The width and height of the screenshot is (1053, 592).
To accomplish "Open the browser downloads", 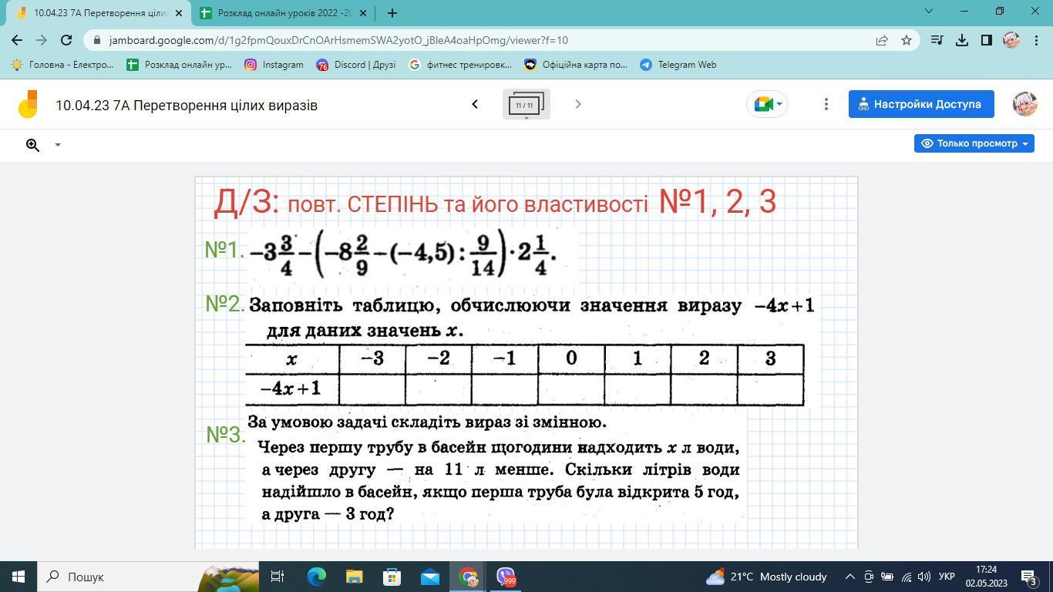I will [x=961, y=40].
